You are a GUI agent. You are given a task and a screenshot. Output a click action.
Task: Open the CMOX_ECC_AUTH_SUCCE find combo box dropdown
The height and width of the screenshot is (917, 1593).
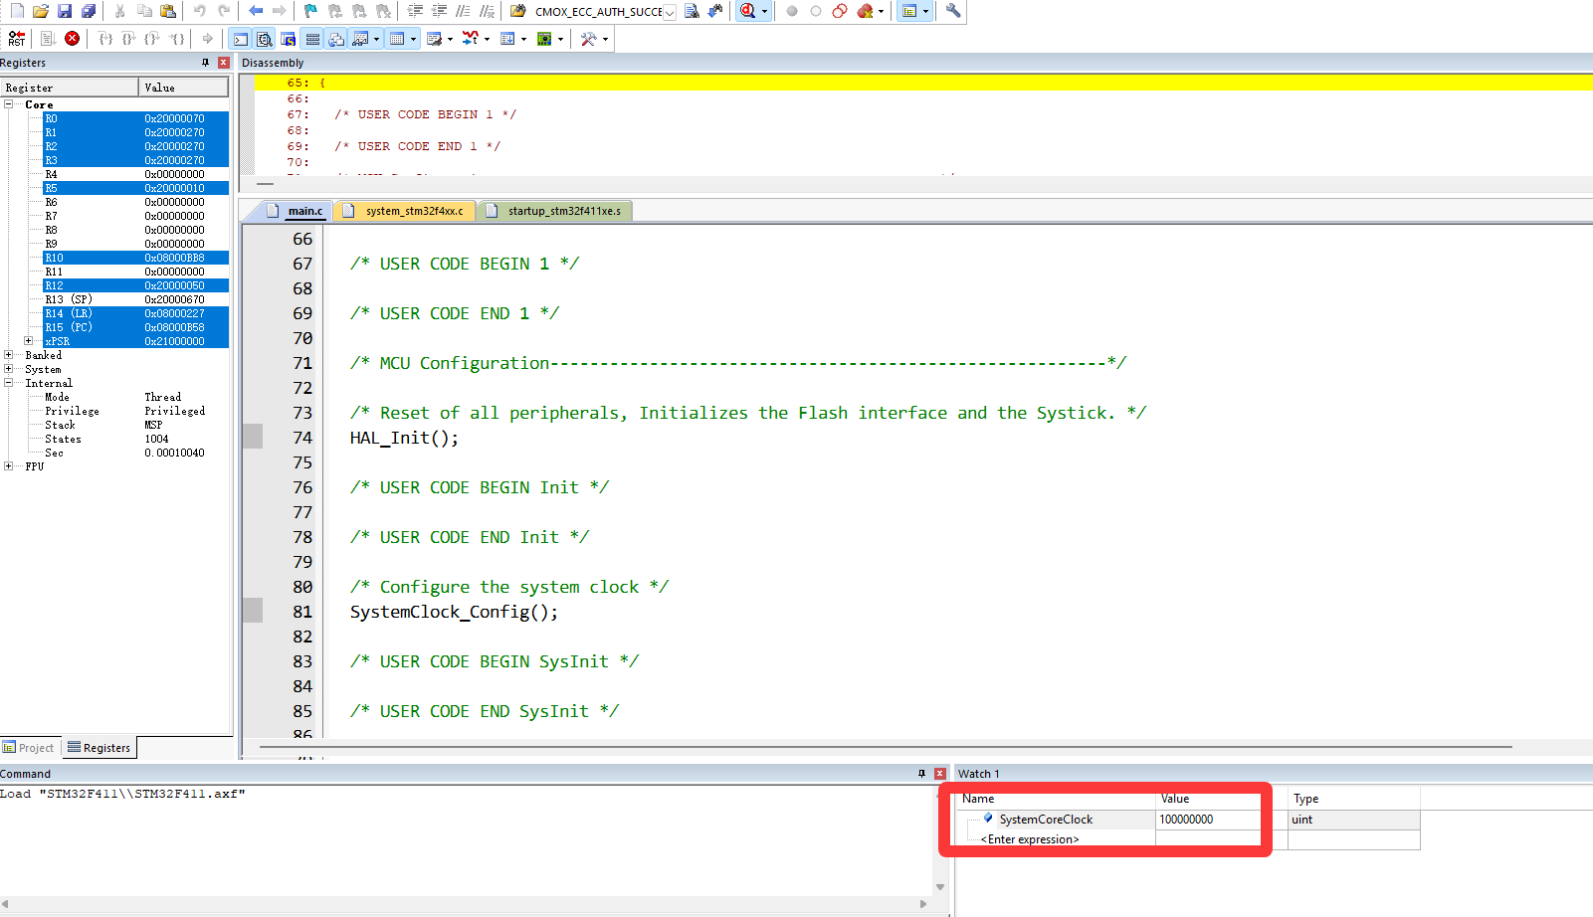tap(670, 12)
